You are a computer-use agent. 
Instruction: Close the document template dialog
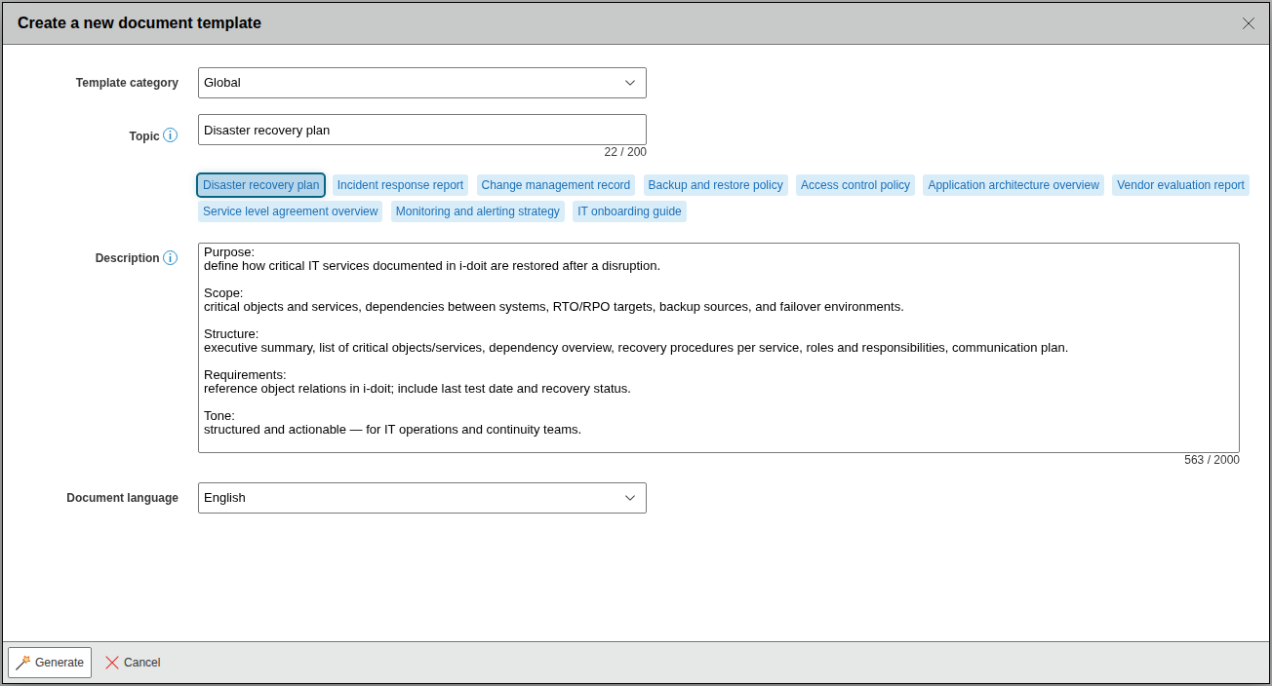coord(1249,23)
